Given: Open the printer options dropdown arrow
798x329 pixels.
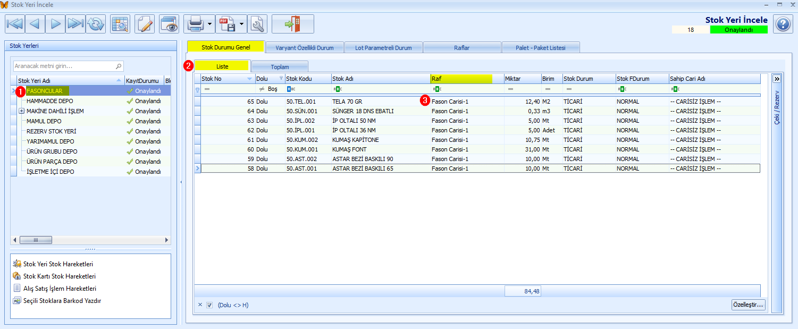Looking at the screenshot, I should point(210,24).
